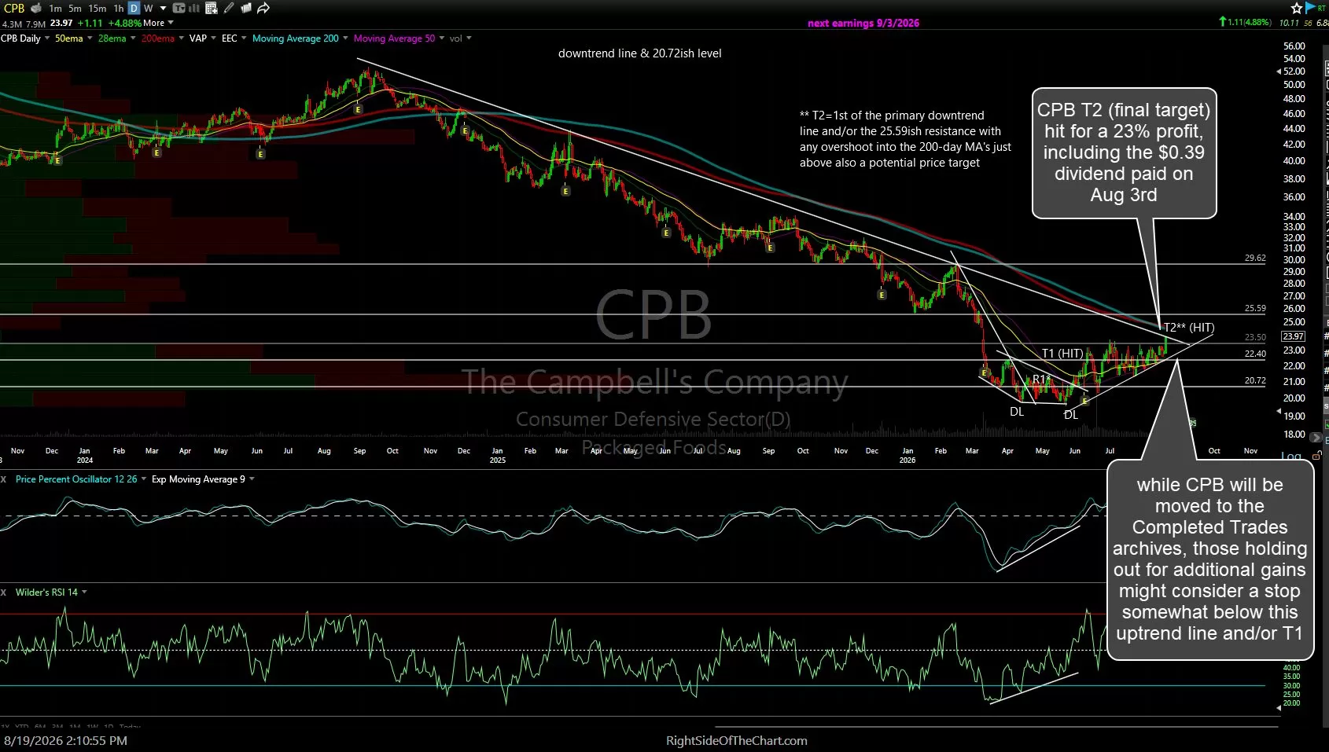Click the R1* label on the chart
This screenshot has height=752, width=1329.
tap(1041, 380)
